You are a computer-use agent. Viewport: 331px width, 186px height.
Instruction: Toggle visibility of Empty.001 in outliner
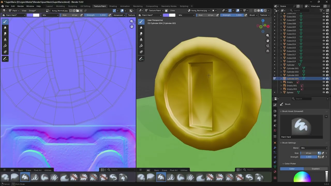coord(324,86)
